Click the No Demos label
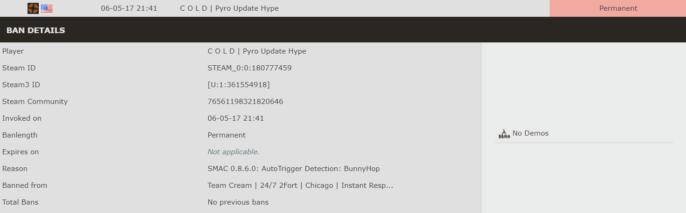Viewport: 686px width, 213px height. 530,133
